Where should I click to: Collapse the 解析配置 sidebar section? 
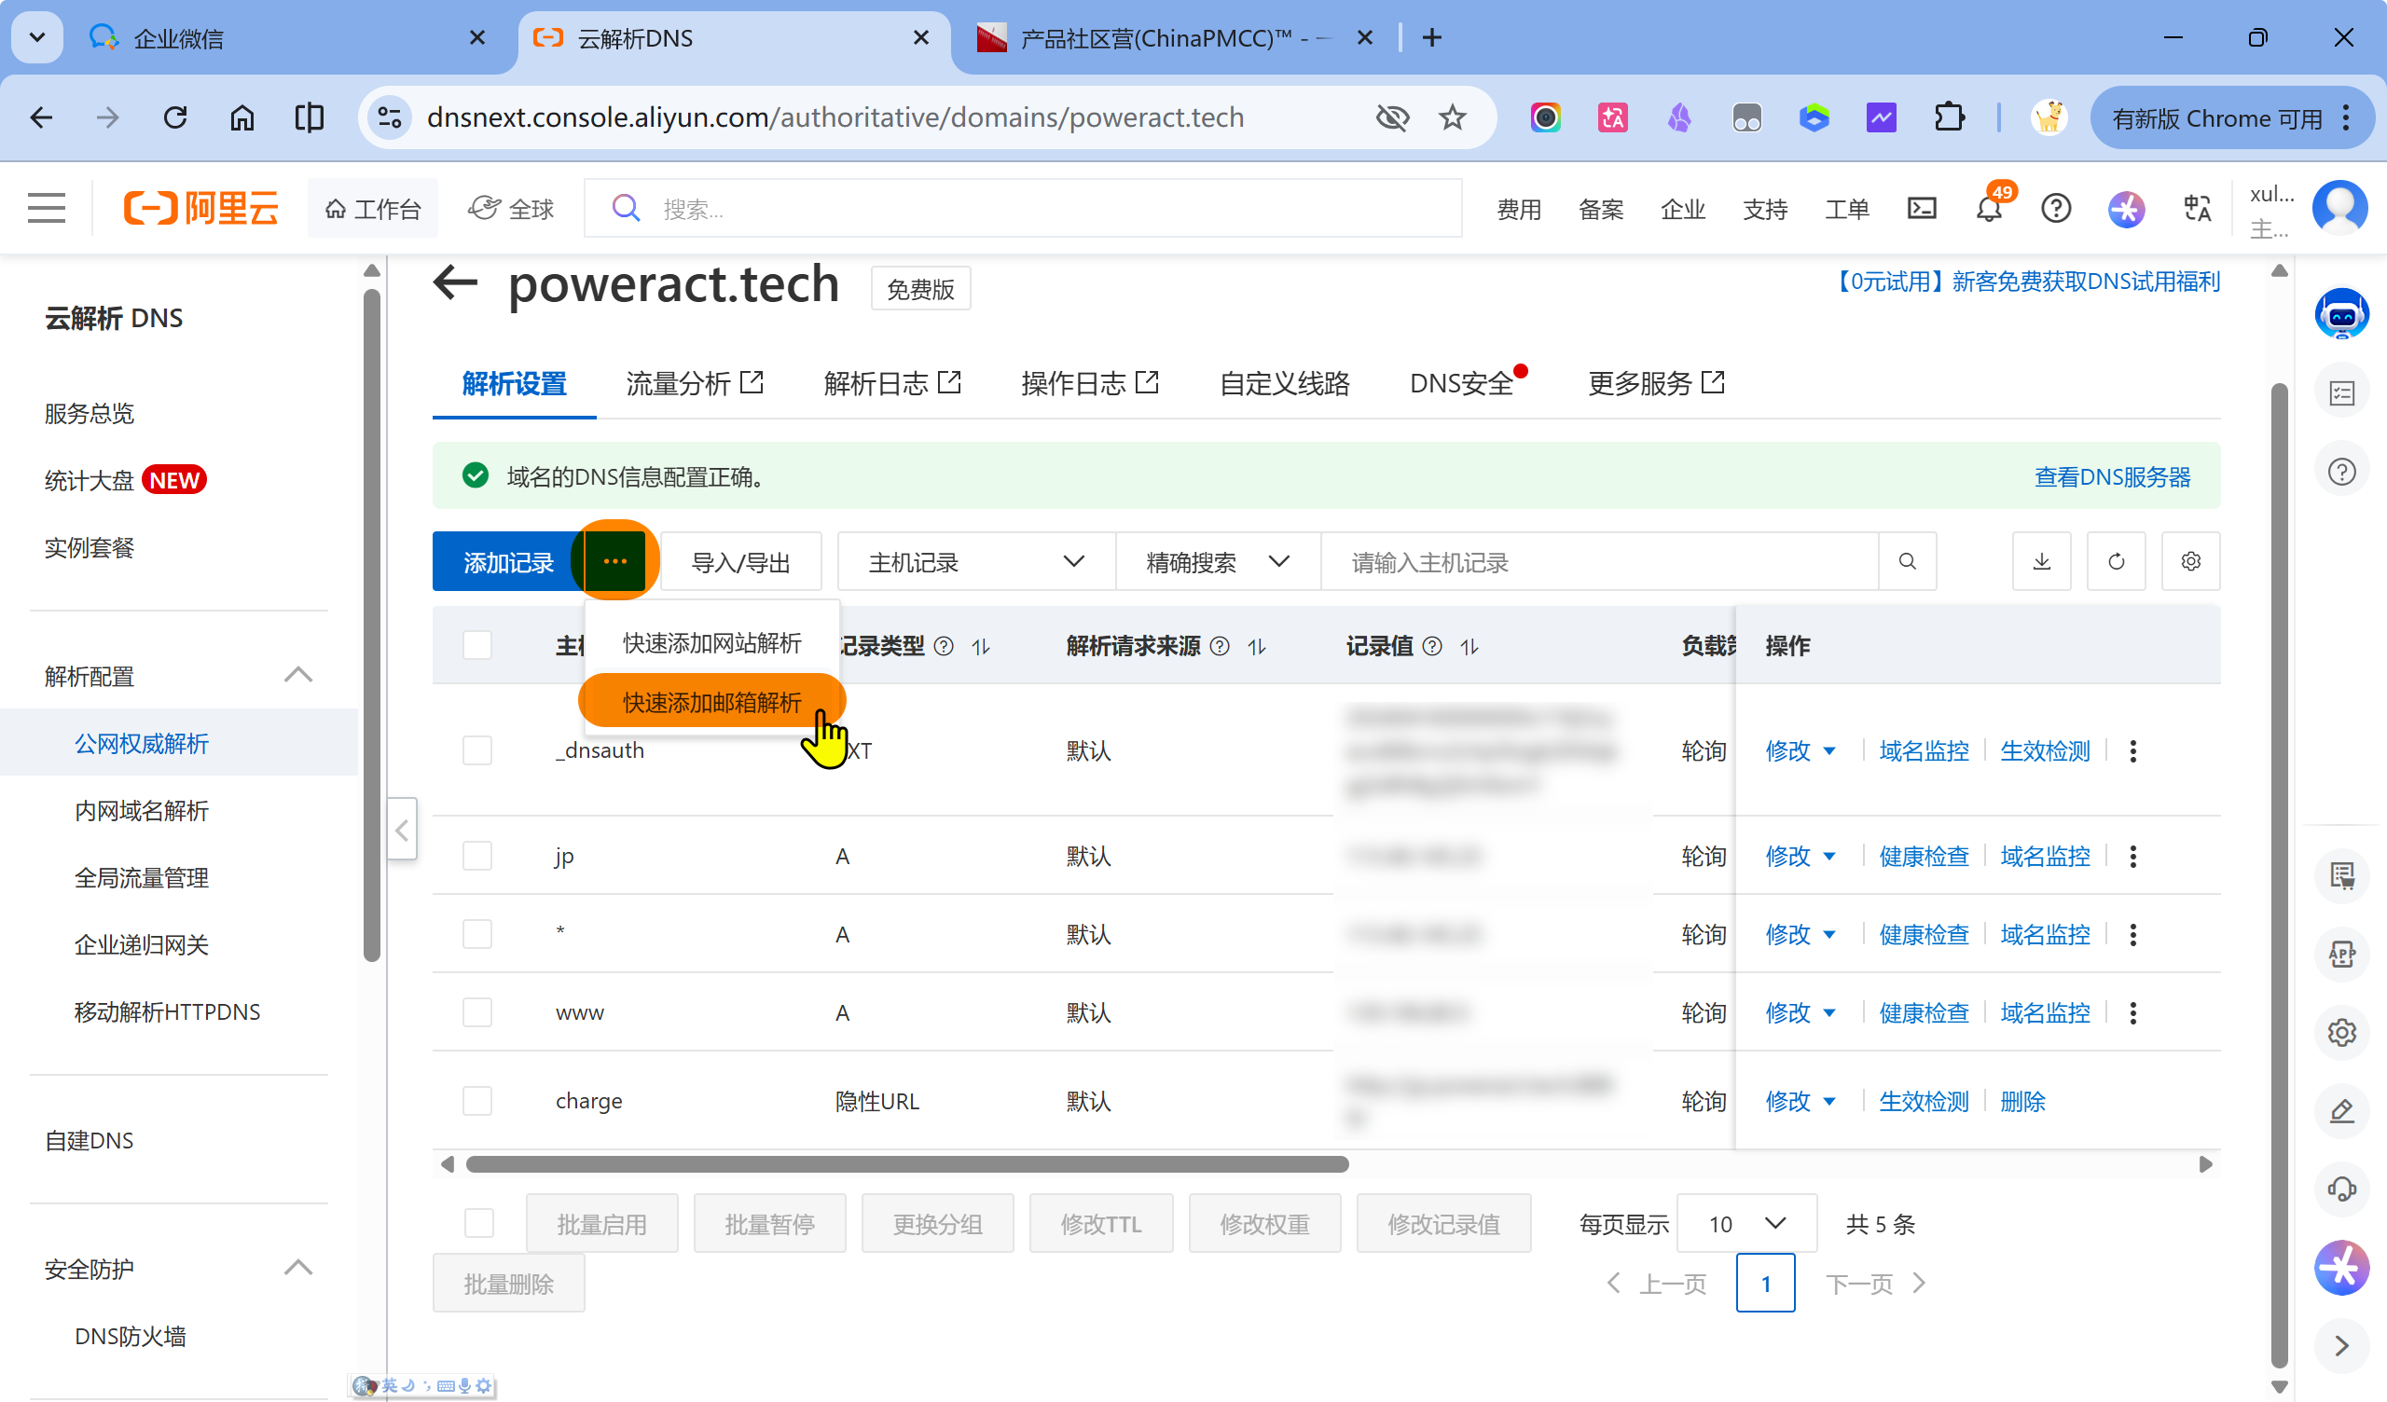[297, 676]
